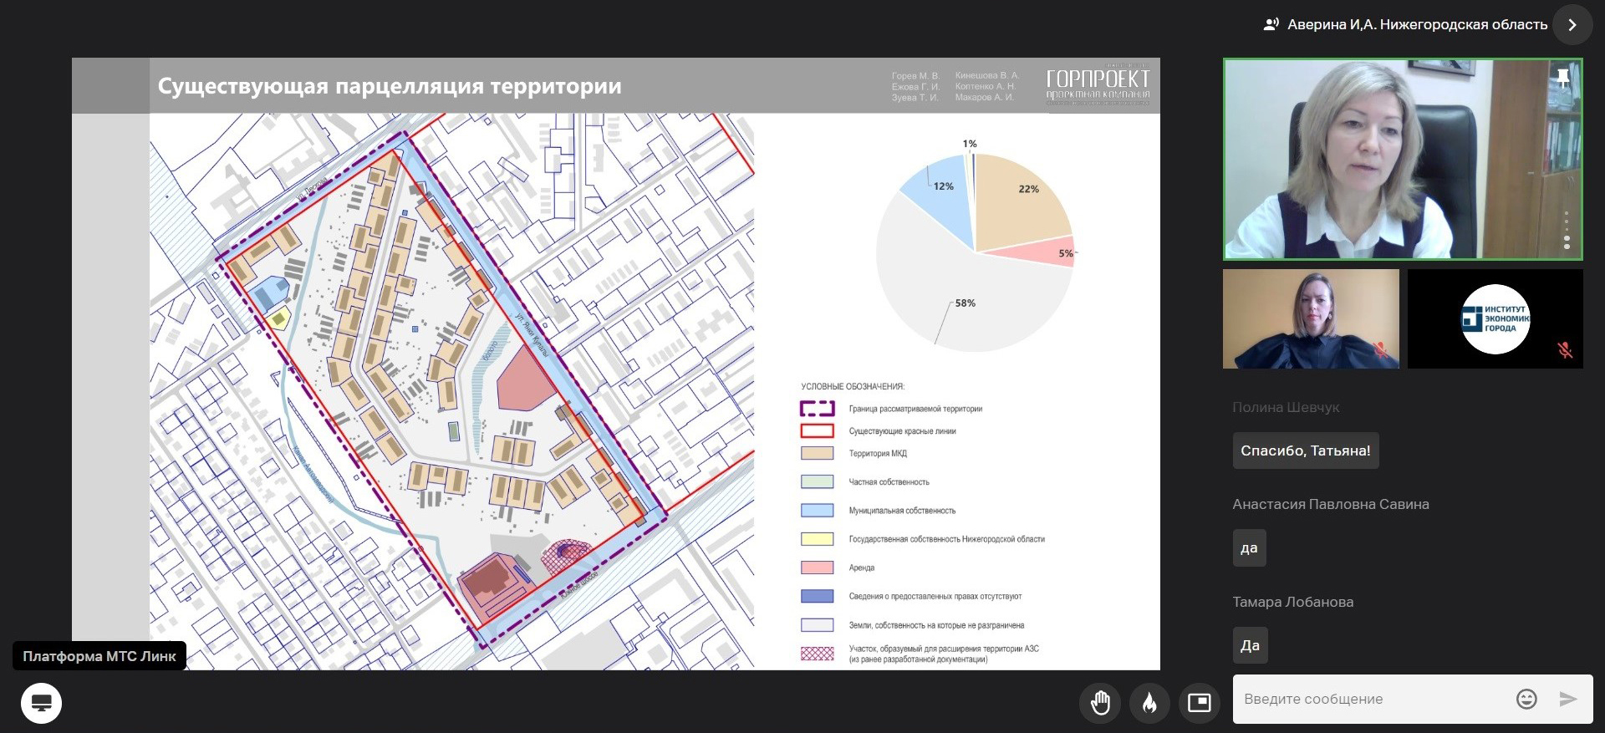Click the Существующие красные линии legend swatch
Screen dimensions: 1605x733
click(x=817, y=431)
